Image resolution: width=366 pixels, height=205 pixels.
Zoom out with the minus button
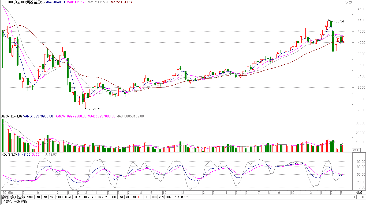coord(358,197)
